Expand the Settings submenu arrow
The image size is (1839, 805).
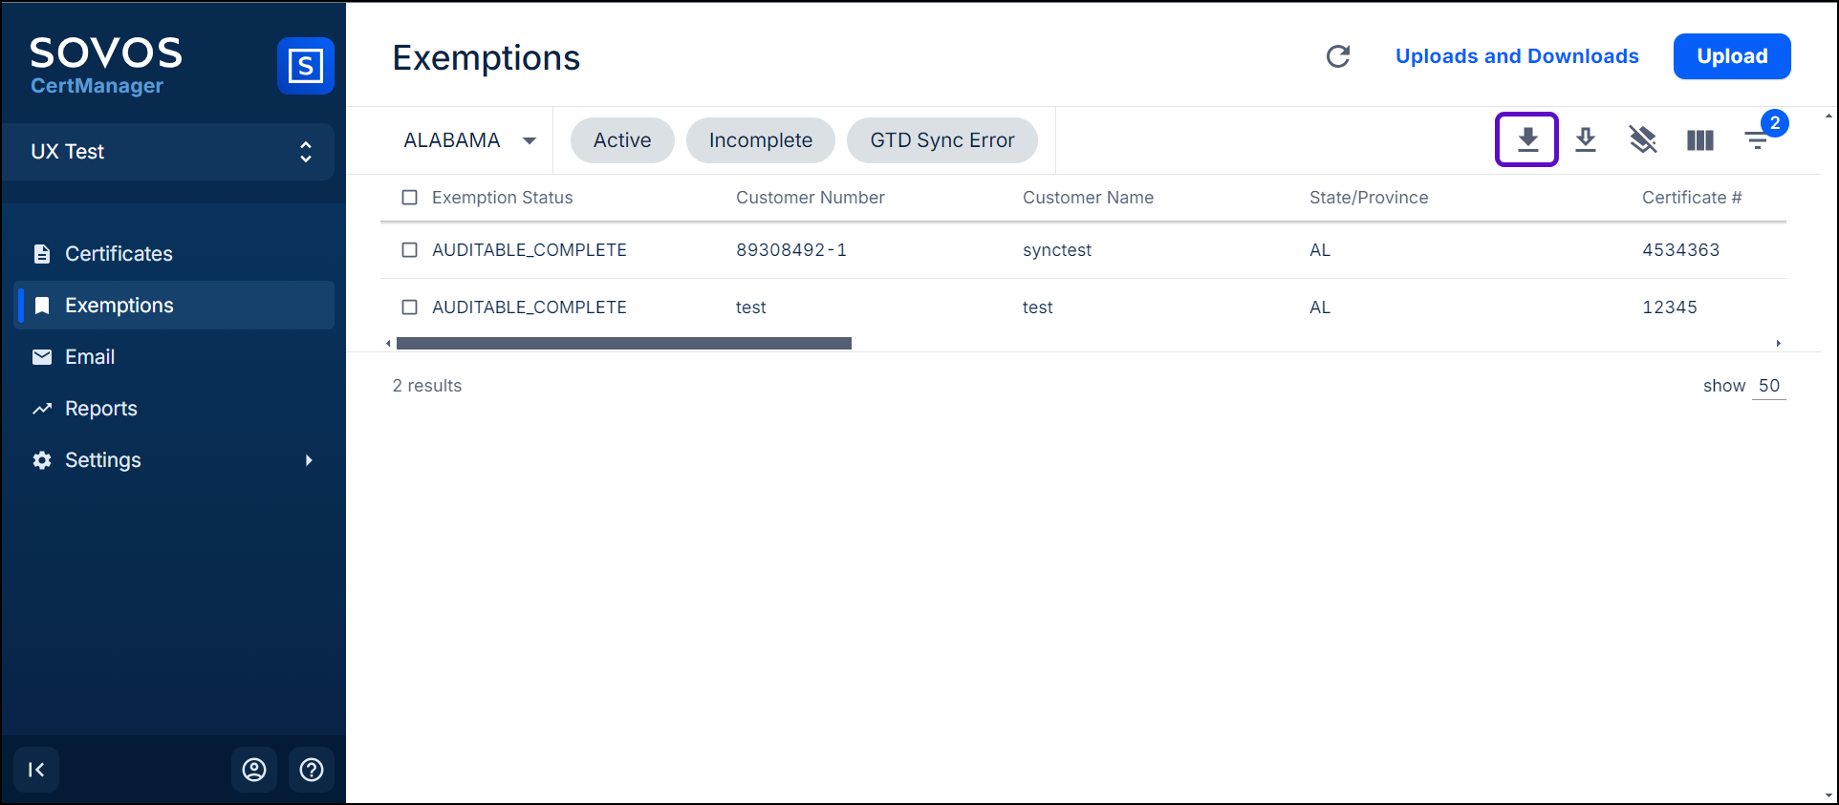click(309, 460)
